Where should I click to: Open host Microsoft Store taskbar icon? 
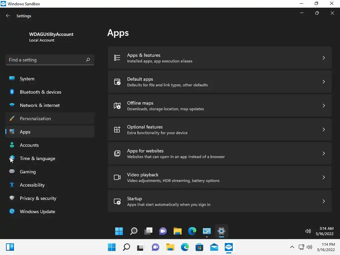[199, 247]
